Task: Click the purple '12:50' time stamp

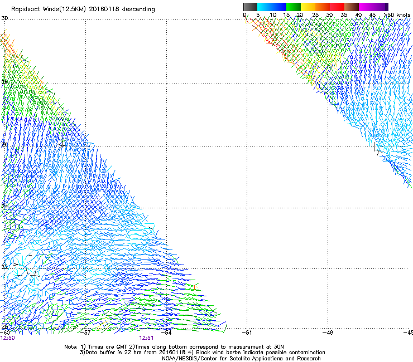Action: [x=8, y=338]
